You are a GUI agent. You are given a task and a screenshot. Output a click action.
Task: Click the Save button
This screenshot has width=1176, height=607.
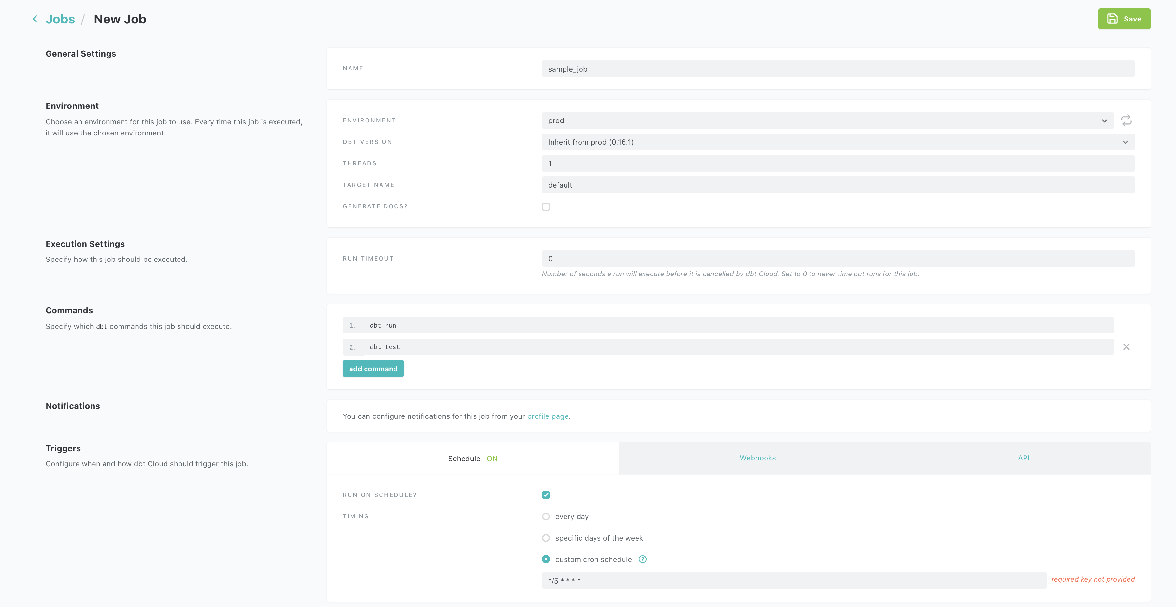(x=1124, y=19)
